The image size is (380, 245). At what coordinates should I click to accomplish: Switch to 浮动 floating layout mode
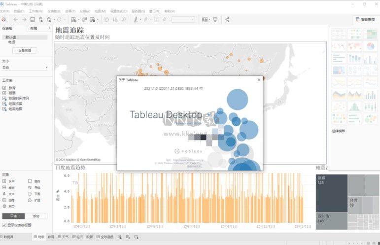pos(36,216)
